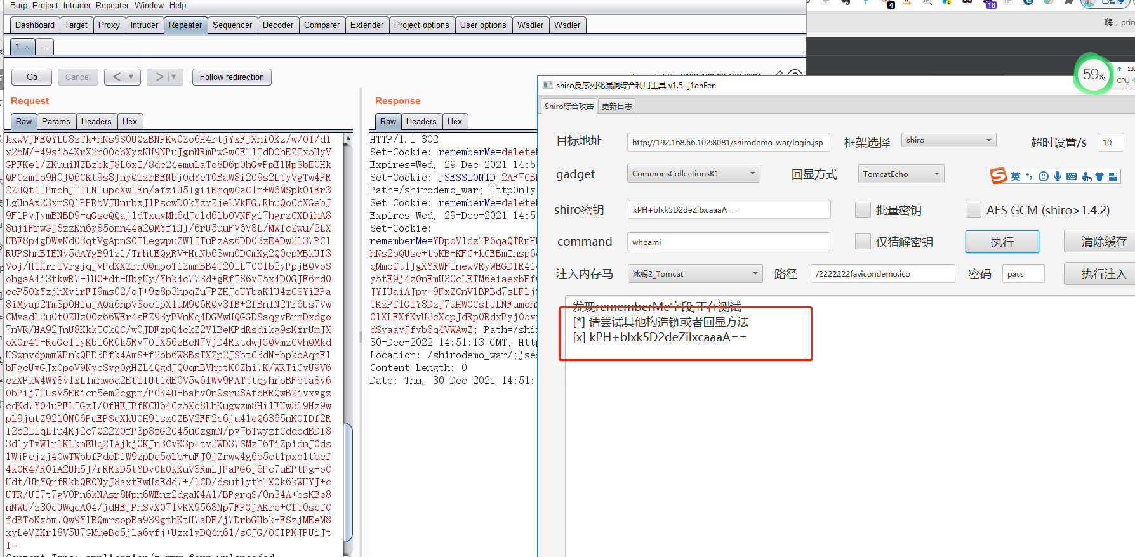Open the Window menu

149,5
